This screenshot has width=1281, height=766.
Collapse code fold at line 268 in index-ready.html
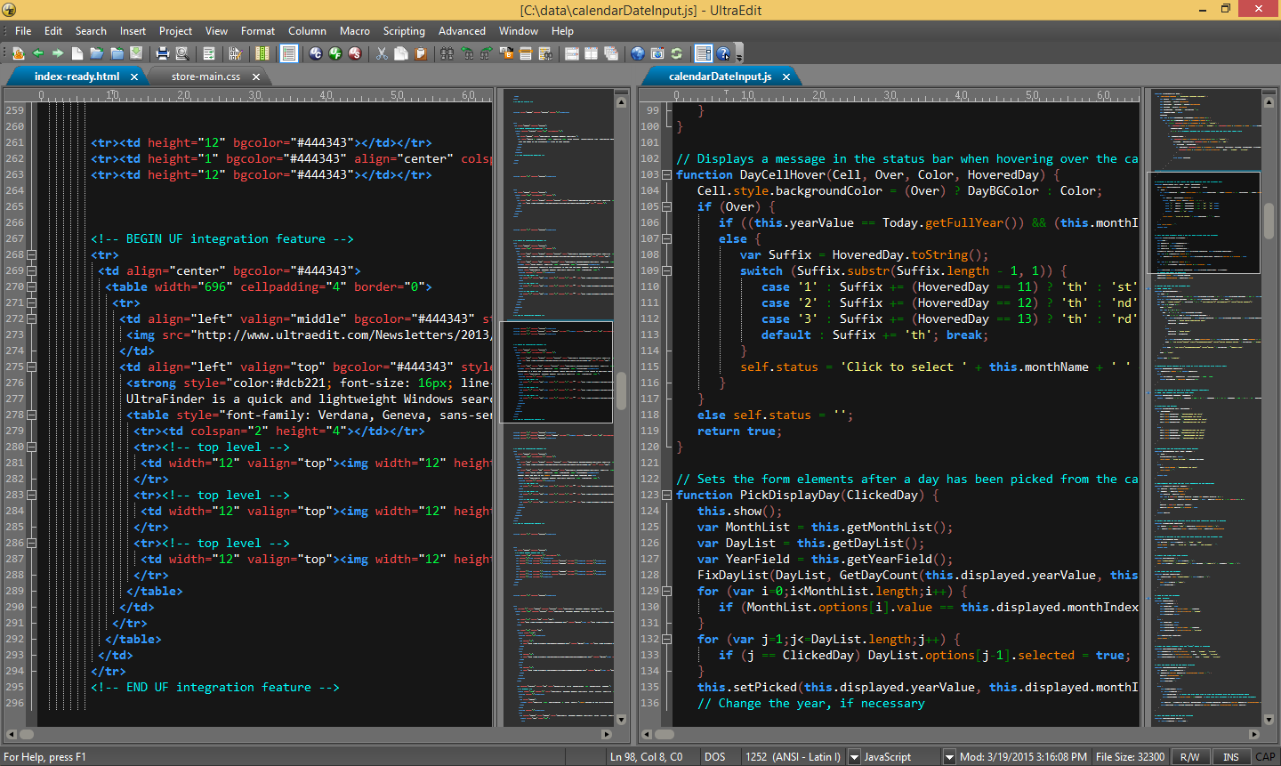pos(31,254)
